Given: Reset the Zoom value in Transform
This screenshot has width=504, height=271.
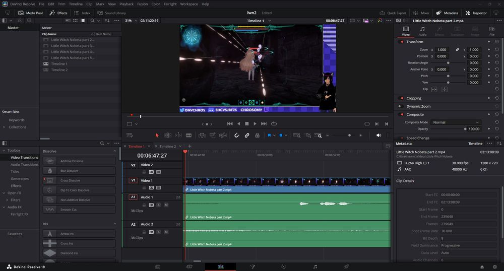Looking at the screenshot, I should [x=496, y=50].
